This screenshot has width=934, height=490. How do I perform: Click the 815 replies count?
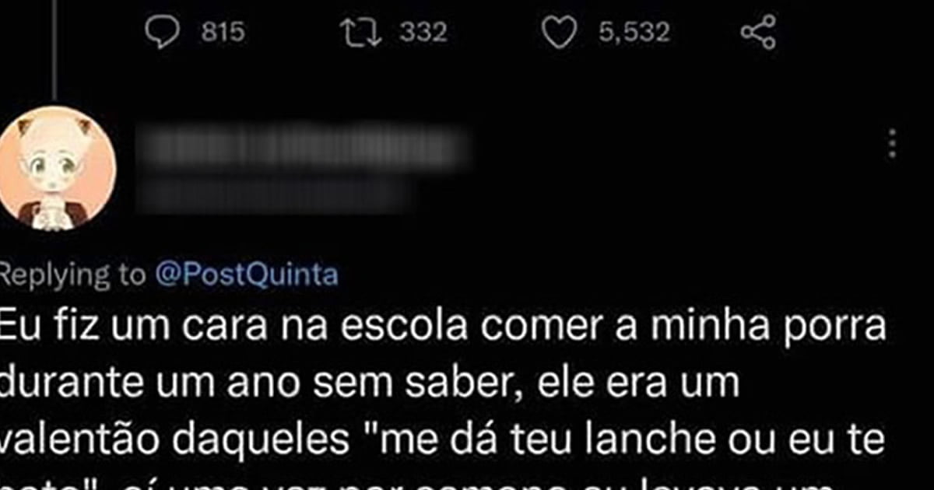(223, 33)
